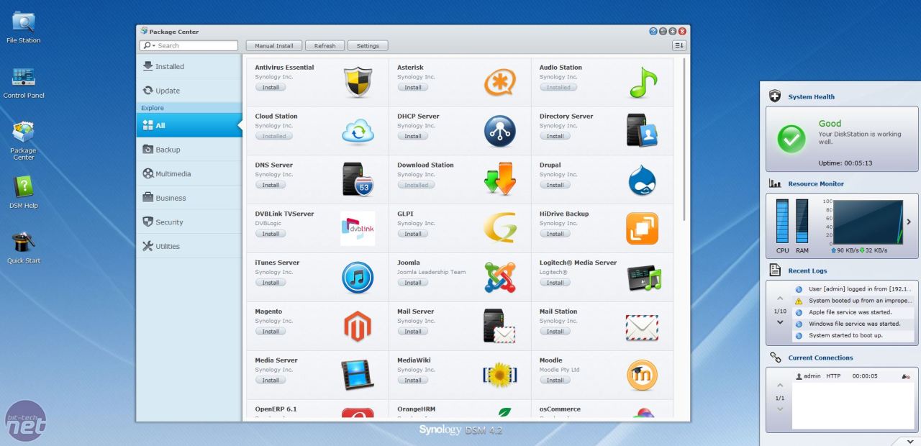Click the Directory Server package icon
The width and height of the screenshot is (921, 446).
pyautogui.click(x=643, y=131)
